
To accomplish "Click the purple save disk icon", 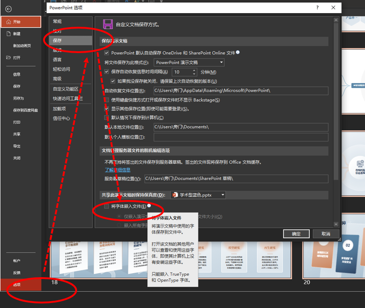I will [108, 24].
